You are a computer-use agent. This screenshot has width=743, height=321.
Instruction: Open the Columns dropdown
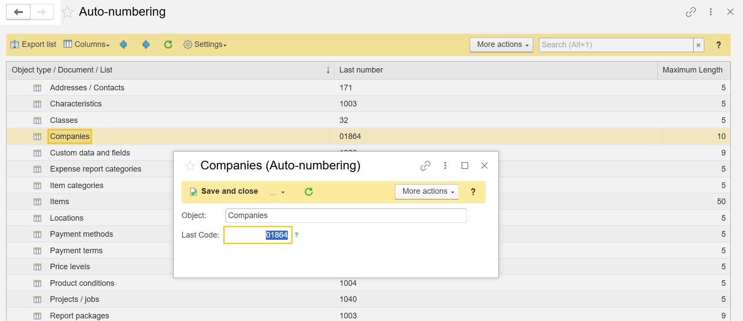pyautogui.click(x=87, y=45)
